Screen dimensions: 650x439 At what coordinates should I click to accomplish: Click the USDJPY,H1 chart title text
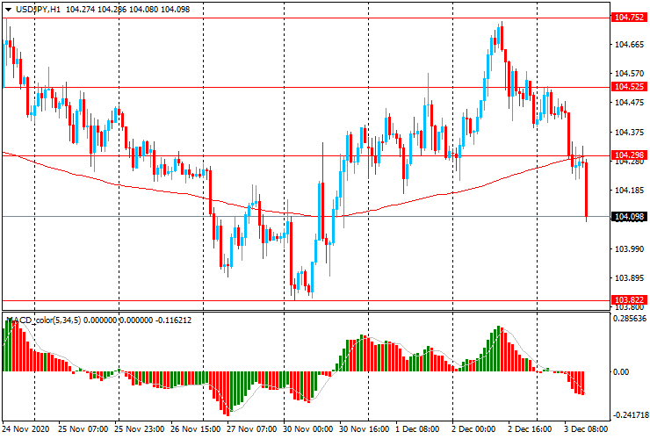point(38,8)
